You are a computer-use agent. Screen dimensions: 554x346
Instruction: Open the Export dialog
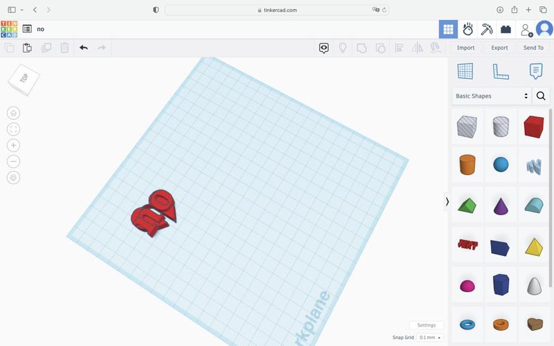(499, 48)
